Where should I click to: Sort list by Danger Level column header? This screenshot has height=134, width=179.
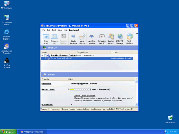click(93, 52)
